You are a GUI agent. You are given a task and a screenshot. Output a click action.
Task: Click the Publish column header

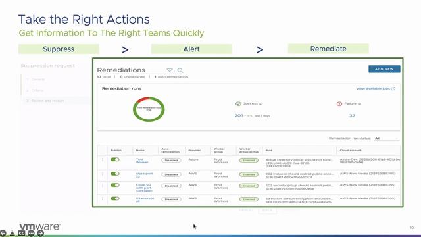tap(116, 151)
